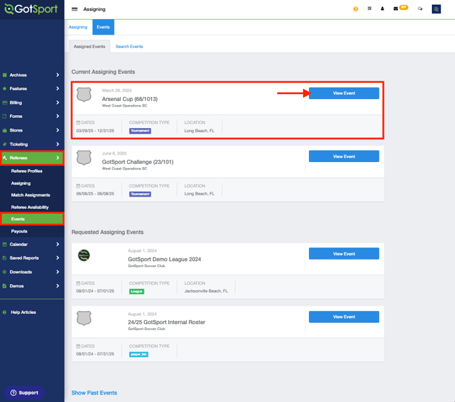455x402 pixels.
Task: Click the Downloads icon in sidebar
Action: coord(5,272)
